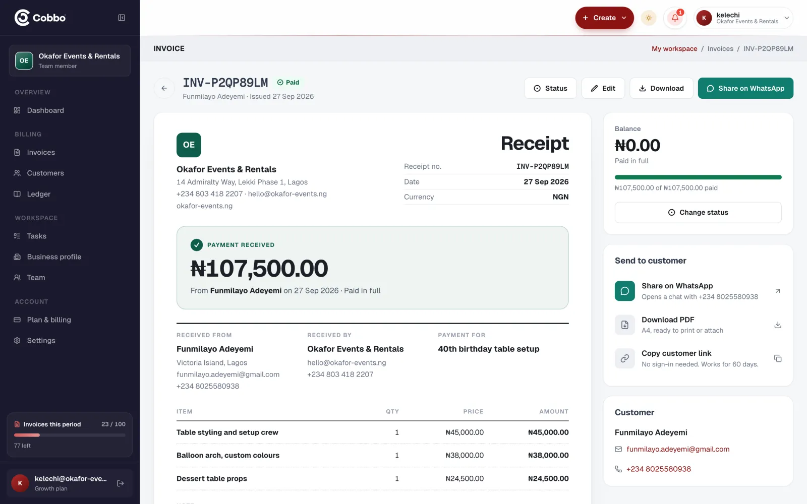Click the Paid status badge
Viewport: 807px width, 504px height.
(288, 82)
